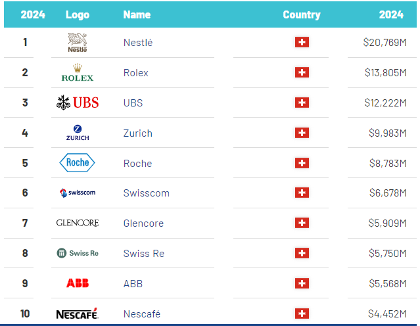Click the Swiss flag in Nestlé row

[x=302, y=43]
